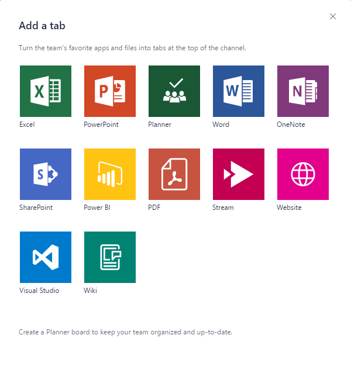Viewport: 351px width, 366px height.
Task: Click the "Create a Planner board" hint text
Action: pos(126,332)
